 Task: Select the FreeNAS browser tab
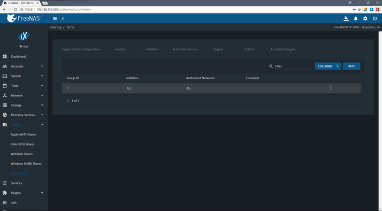point(21,3)
